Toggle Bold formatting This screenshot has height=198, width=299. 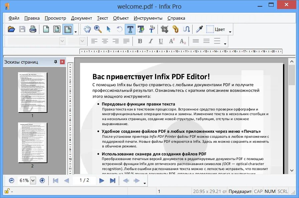click(x=140, y=41)
